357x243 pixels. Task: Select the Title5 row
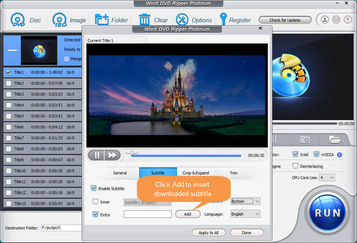[42, 116]
